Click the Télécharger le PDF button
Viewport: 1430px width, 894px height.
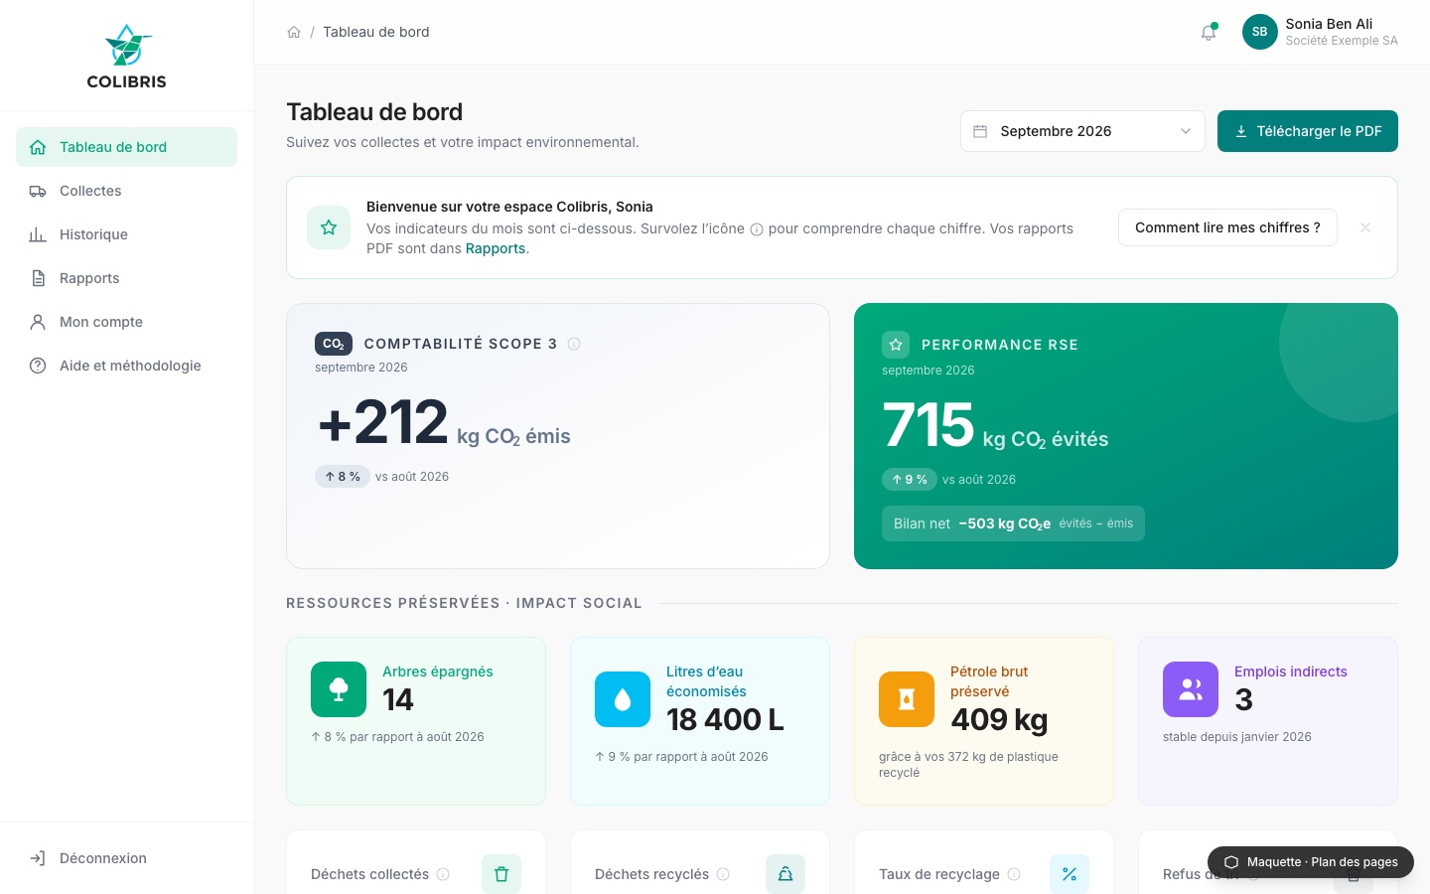tap(1308, 131)
